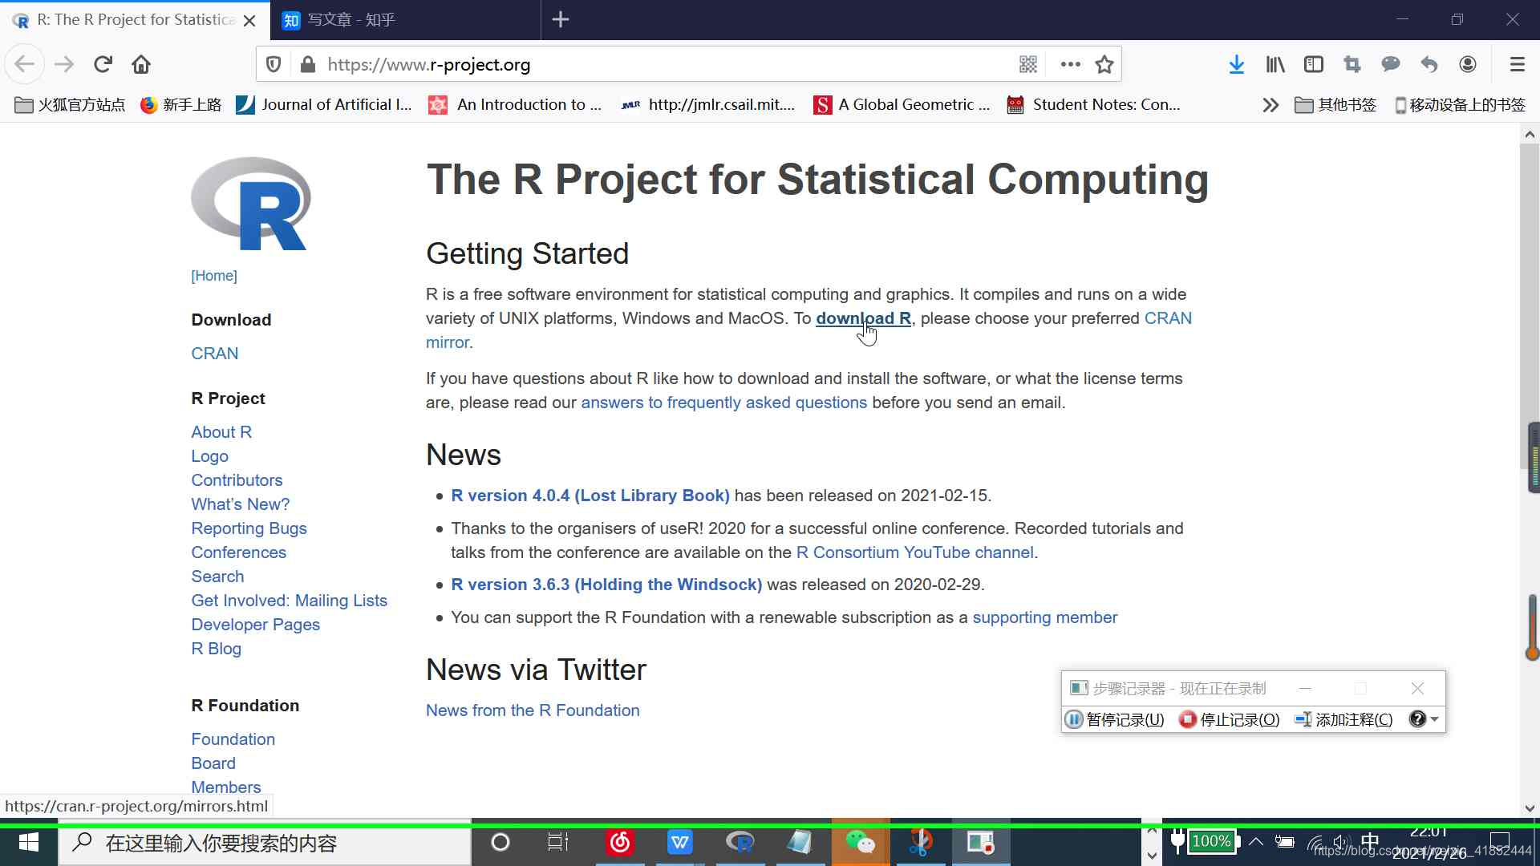Follow the download R link
This screenshot has width=1540, height=866.
click(863, 318)
